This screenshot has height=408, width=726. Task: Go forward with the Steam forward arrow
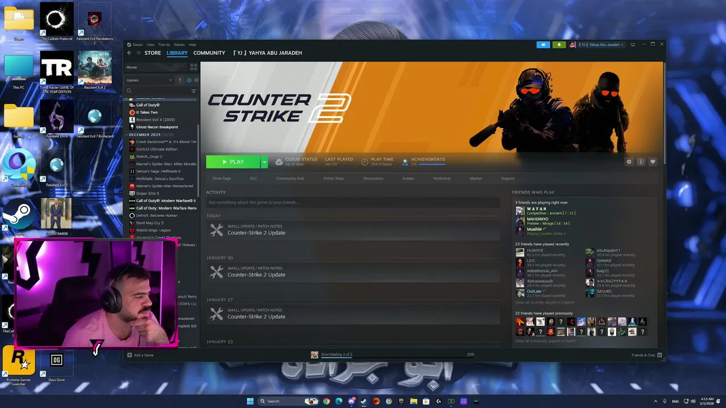[138, 53]
